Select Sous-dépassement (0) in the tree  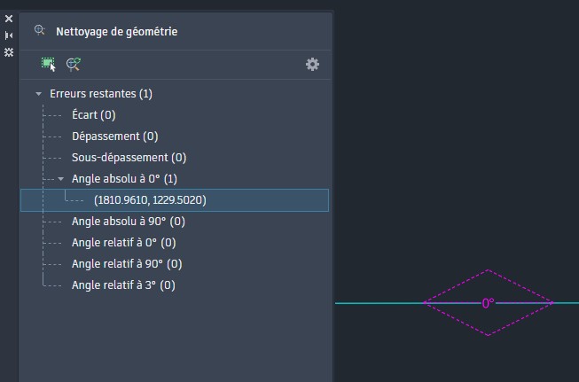coord(129,158)
